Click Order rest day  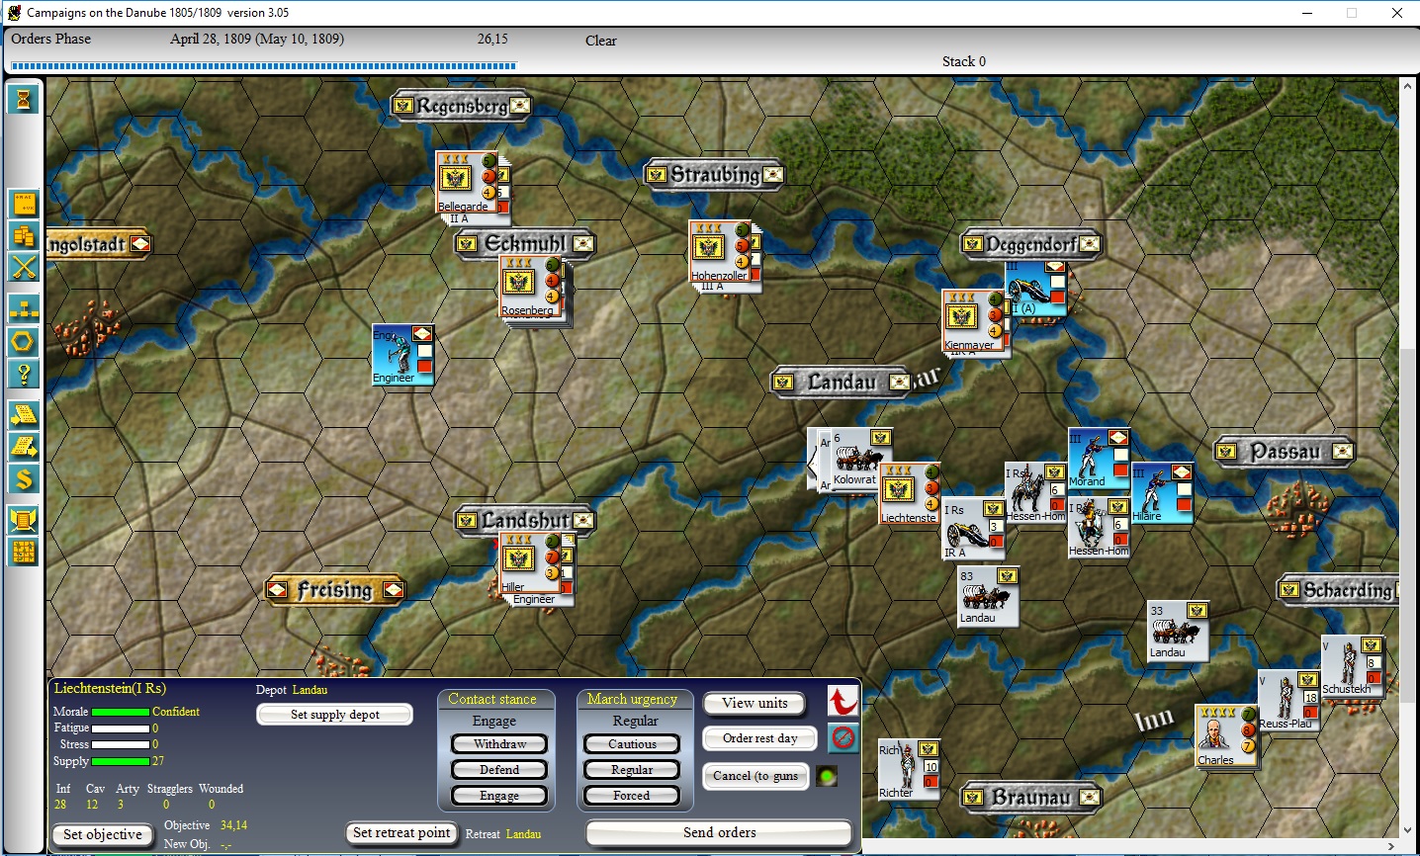point(759,738)
